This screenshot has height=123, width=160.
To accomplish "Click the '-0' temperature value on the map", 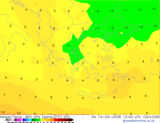I will click(x=97, y=11).
